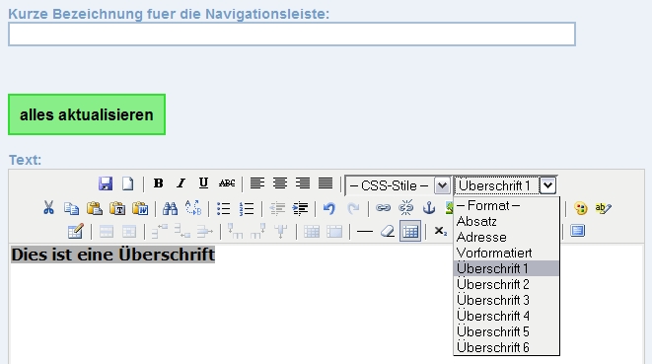
Task: Select the highlighted Überschrift 1 list entry
Action: 506,268
